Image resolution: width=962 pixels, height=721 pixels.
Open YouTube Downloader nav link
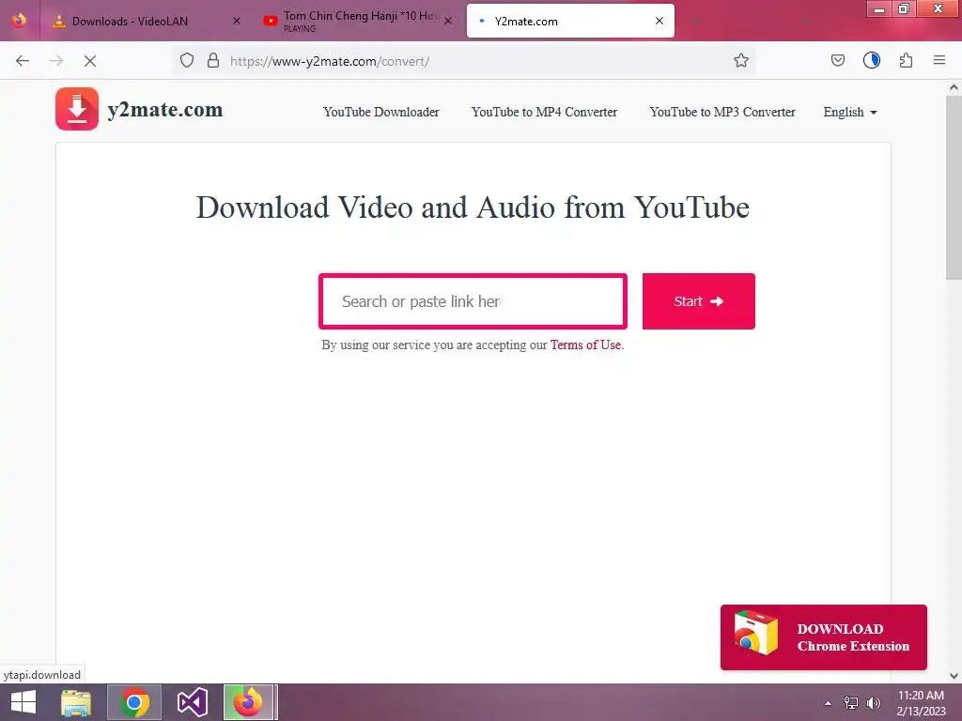coord(381,113)
